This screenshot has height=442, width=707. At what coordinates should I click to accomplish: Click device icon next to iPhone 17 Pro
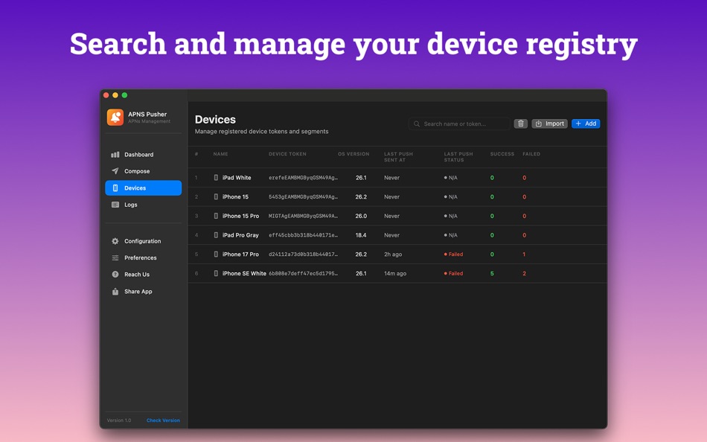click(x=216, y=254)
